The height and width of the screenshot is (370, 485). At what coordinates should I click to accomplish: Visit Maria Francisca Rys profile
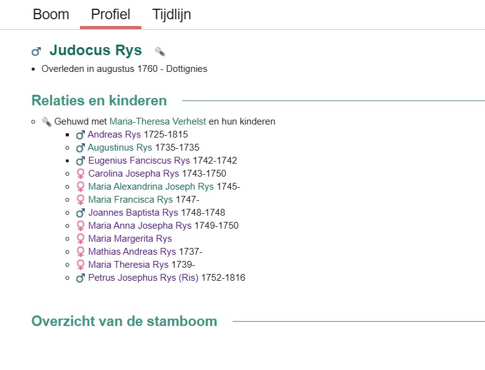pyautogui.click(x=130, y=200)
